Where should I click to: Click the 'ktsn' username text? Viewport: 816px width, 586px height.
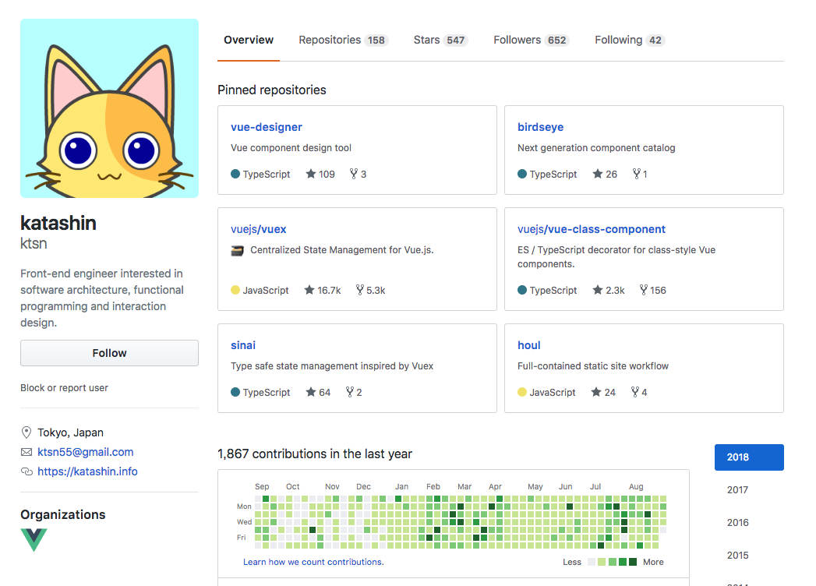(34, 244)
